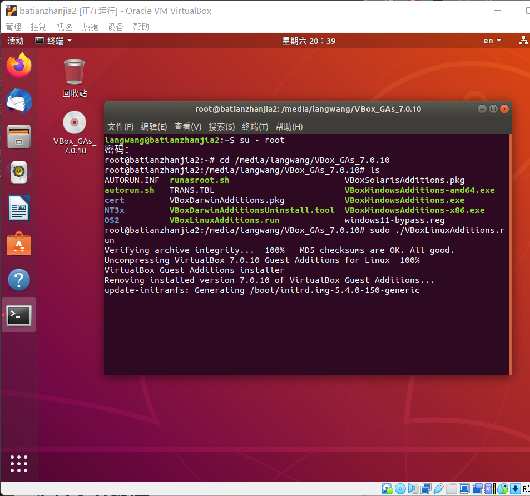This screenshot has height=496, width=530.
Task: Click the VirtualBox window title icon
Action: coord(11,11)
